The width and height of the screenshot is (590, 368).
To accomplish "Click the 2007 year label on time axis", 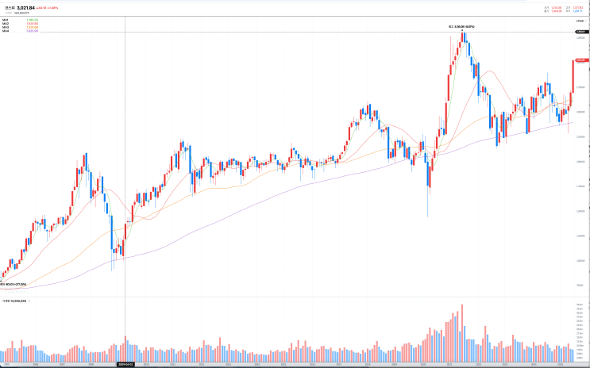I will pos(62,365).
